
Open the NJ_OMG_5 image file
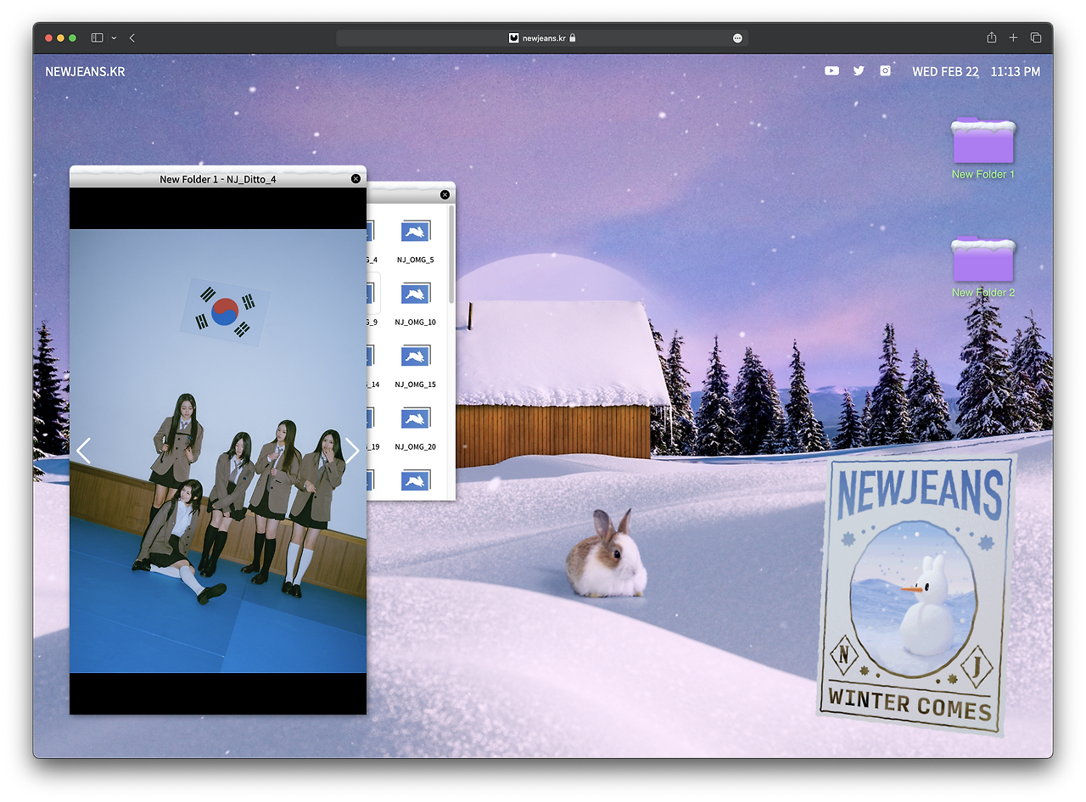tap(415, 241)
